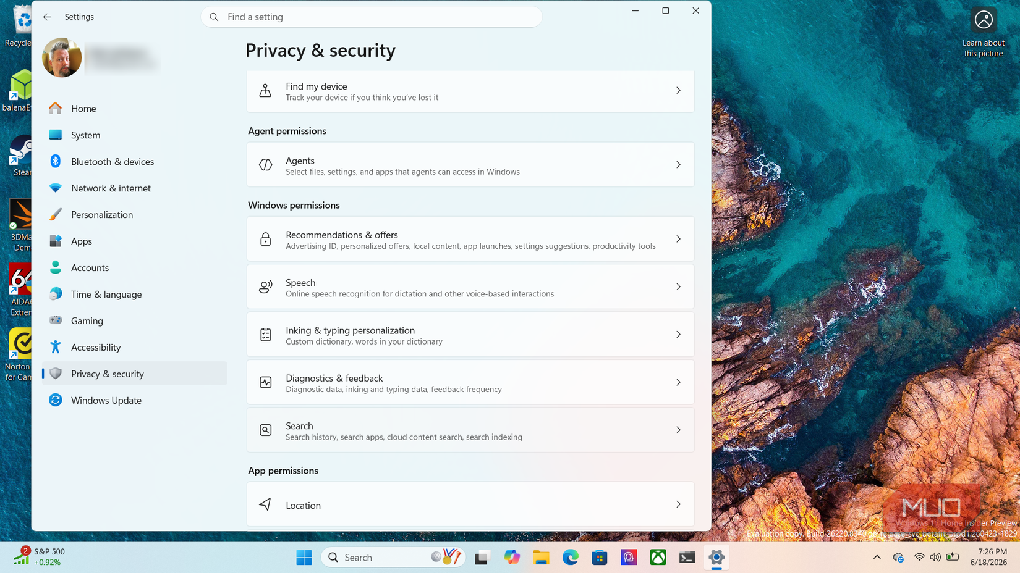This screenshot has width=1020, height=573.
Task: Open Find my device settings
Action: (x=470, y=91)
